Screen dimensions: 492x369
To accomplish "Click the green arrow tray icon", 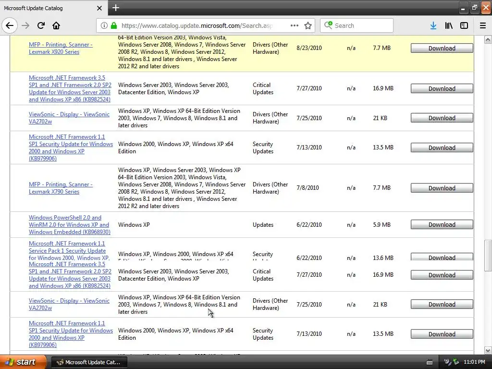I will 456,362.
